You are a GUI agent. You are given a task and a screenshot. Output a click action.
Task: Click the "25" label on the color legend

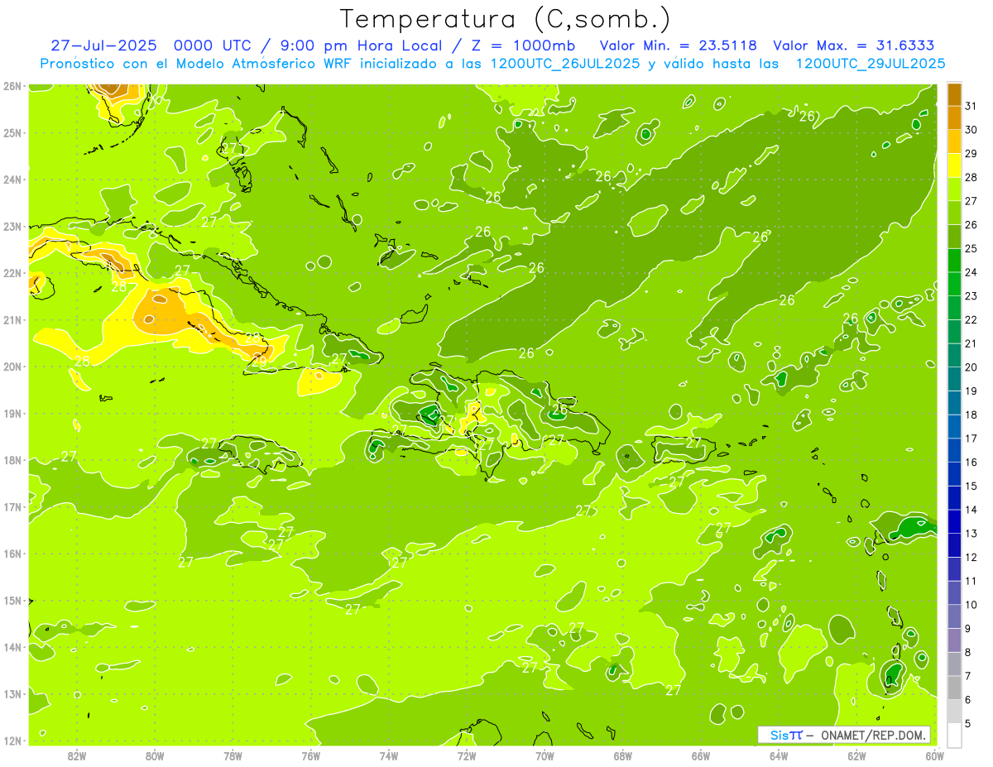971,248
